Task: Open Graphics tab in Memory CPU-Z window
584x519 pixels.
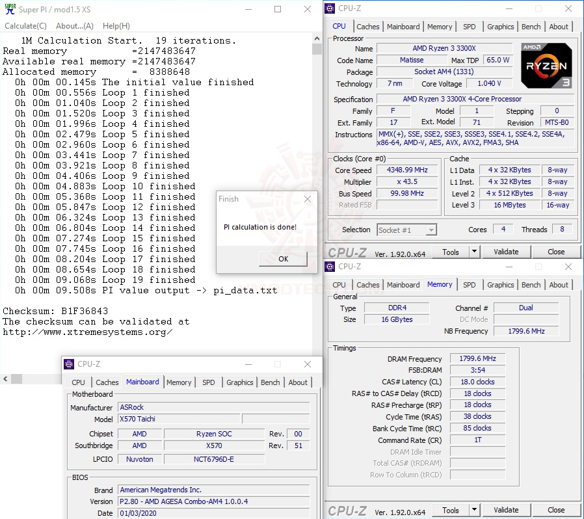Action: tap(500, 285)
